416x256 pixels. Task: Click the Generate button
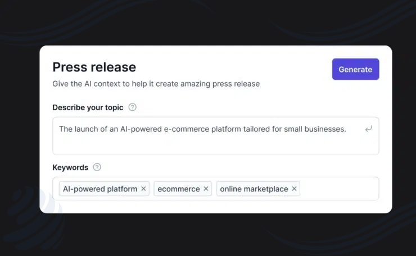(355, 69)
